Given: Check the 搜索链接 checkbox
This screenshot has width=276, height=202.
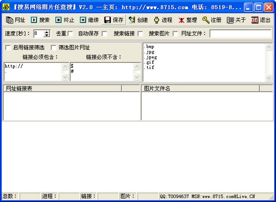Looking at the screenshot, I should [140, 33].
